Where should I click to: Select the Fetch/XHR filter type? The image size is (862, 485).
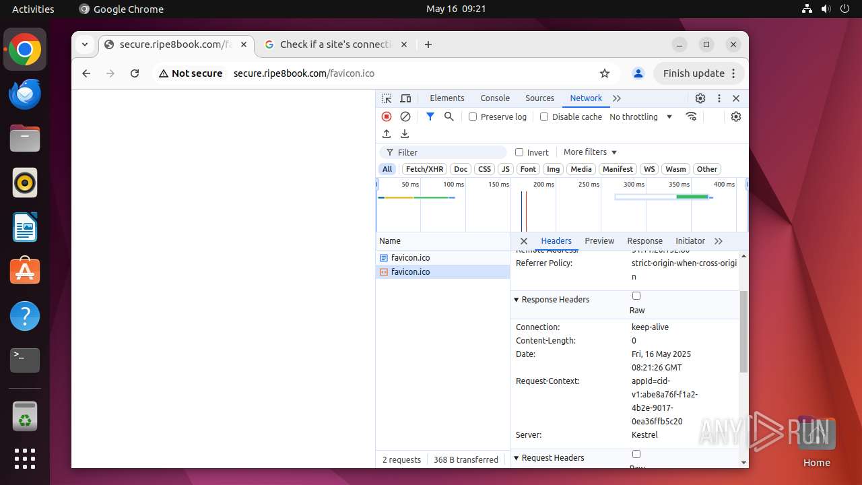[424, 169]
